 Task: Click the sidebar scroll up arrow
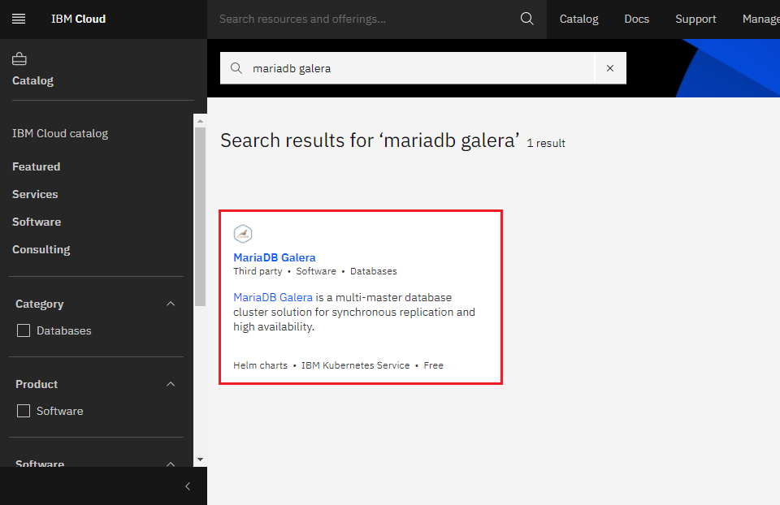200,121
